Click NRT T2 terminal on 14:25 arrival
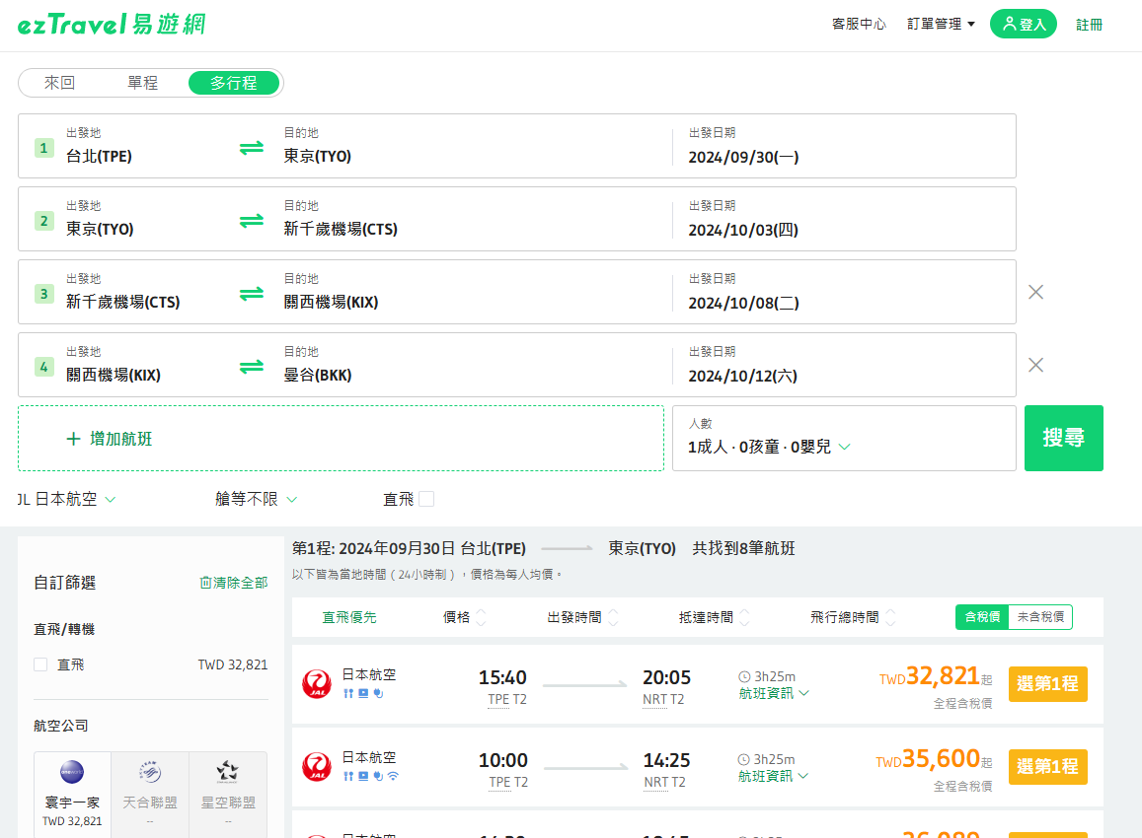Viewport: 1142px width, 838px height. [664, 782]
